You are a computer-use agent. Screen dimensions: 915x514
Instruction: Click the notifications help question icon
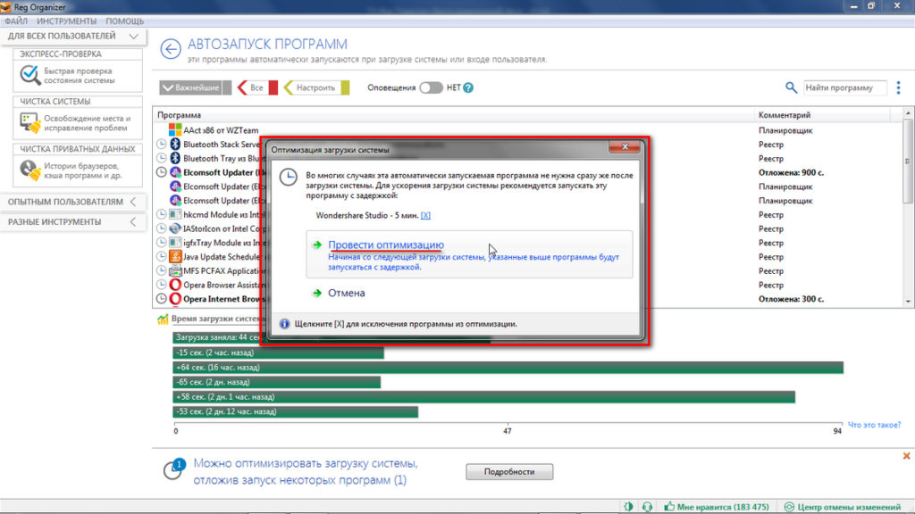468,87
